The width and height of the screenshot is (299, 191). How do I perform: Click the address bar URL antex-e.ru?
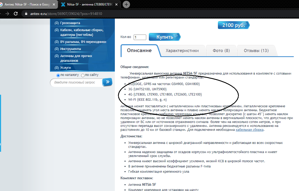coord(66,14)
